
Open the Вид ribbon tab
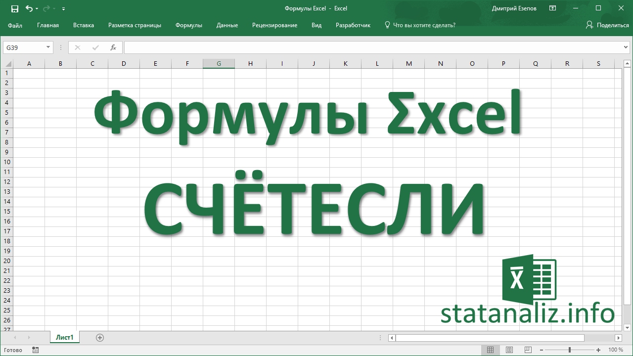[316, 25]
